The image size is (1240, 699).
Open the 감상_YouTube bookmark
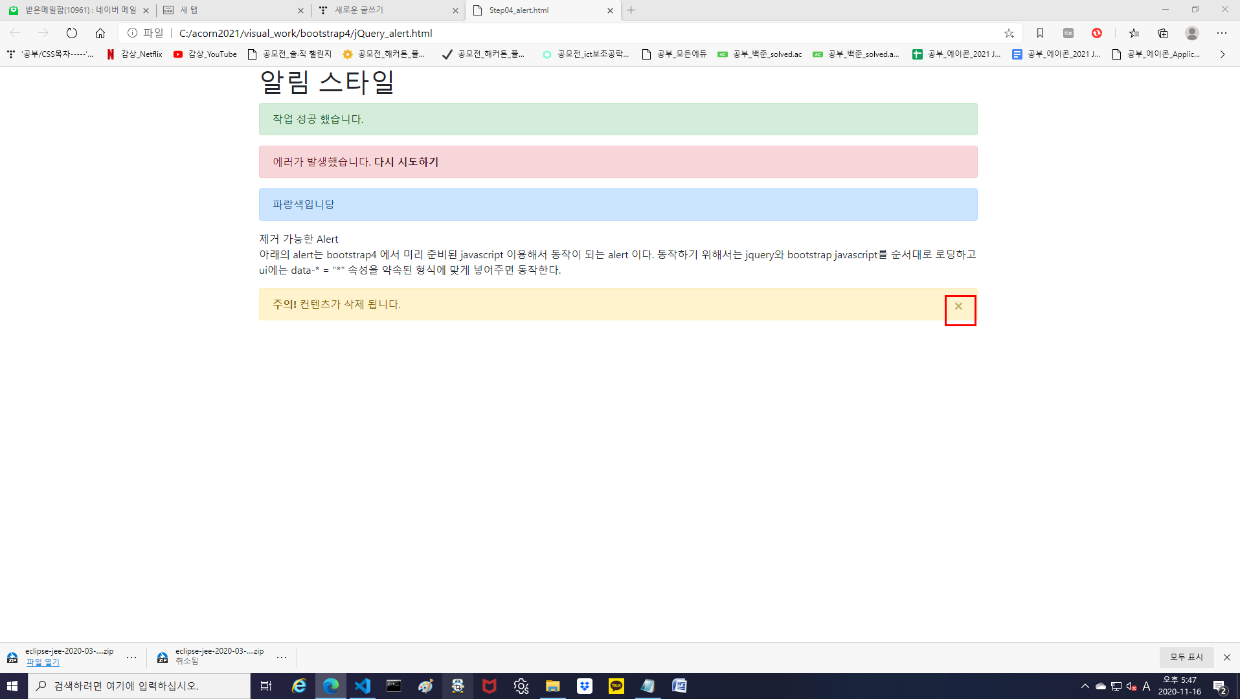pos(205,54)
